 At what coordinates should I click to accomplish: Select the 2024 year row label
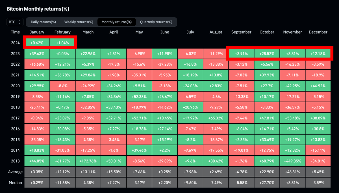tap(15, 43)
